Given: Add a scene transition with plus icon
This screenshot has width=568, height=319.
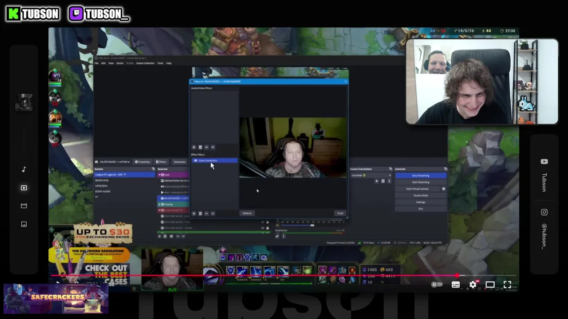Looking at the screenshot, I should coord(377,181).
